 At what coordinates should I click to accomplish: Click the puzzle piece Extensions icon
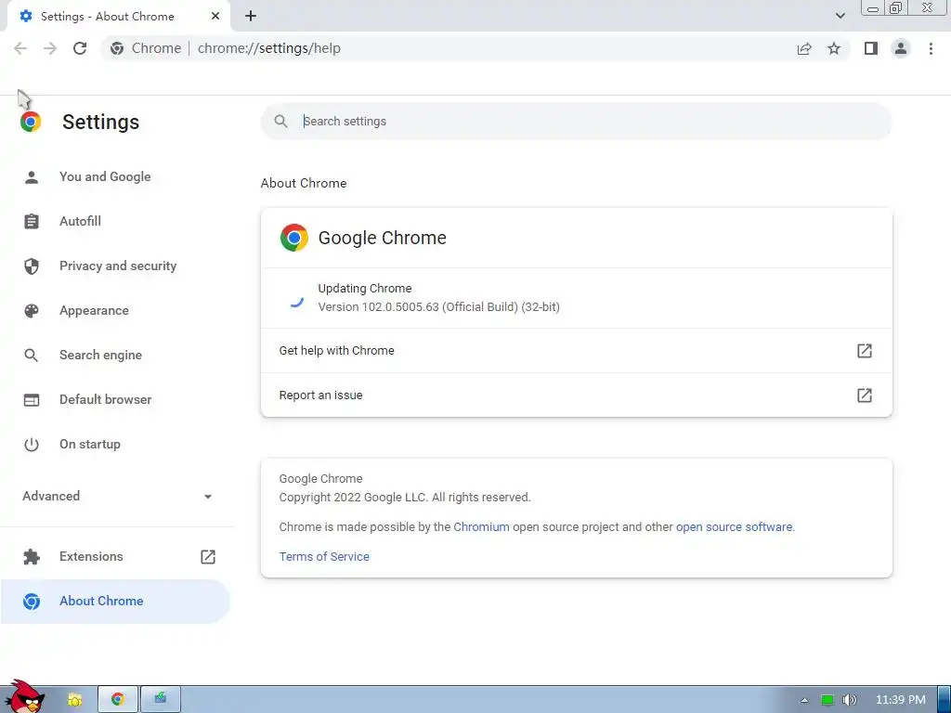(32, 557)
